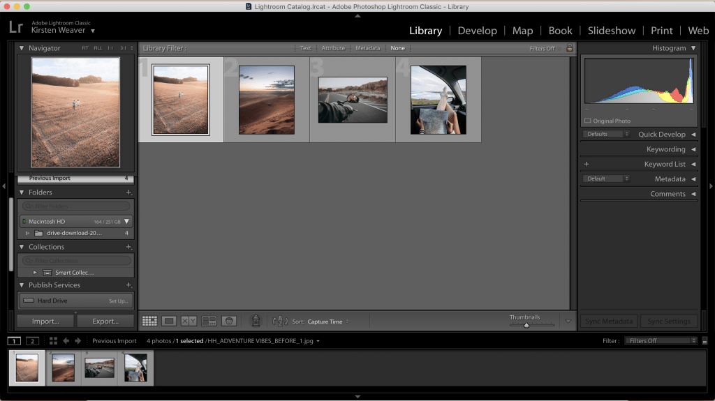Add a new folder with plus icon
The height and width of the screenshot is (401, 715).
pos(128,192)
